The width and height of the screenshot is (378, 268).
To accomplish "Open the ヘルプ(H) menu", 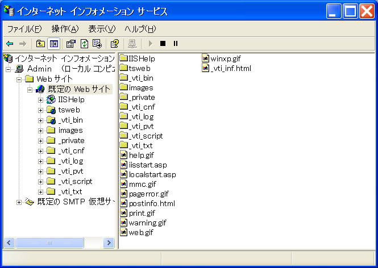I will tap(140, 28).
